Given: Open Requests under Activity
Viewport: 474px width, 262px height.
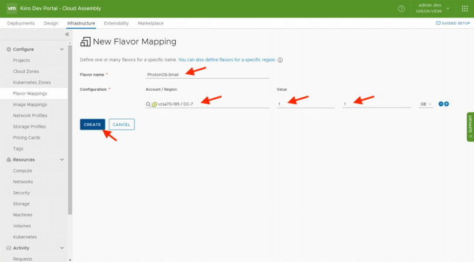Looking at the screenshot, I should (23, 259).
